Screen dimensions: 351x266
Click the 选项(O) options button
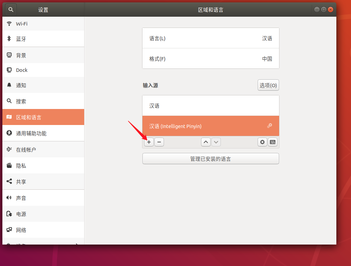[268, 85]
